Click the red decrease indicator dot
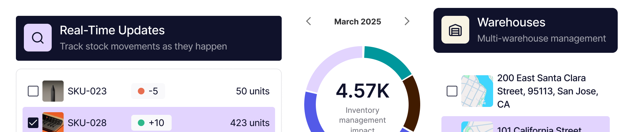626x132 pixels. (141, 91)
